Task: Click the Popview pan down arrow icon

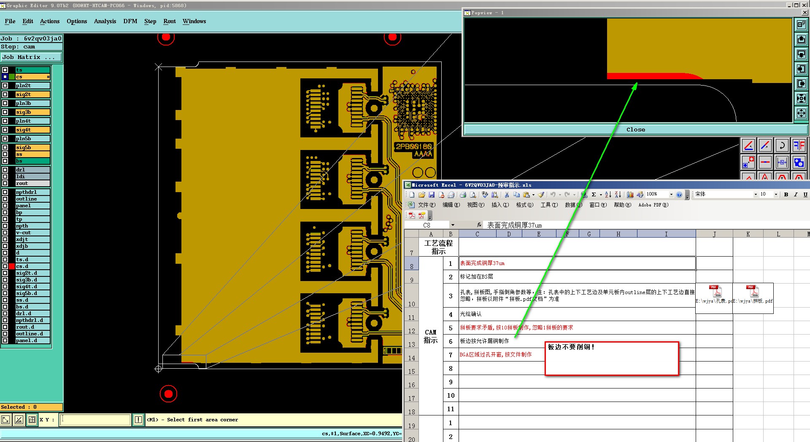Action: coord(801,54)
